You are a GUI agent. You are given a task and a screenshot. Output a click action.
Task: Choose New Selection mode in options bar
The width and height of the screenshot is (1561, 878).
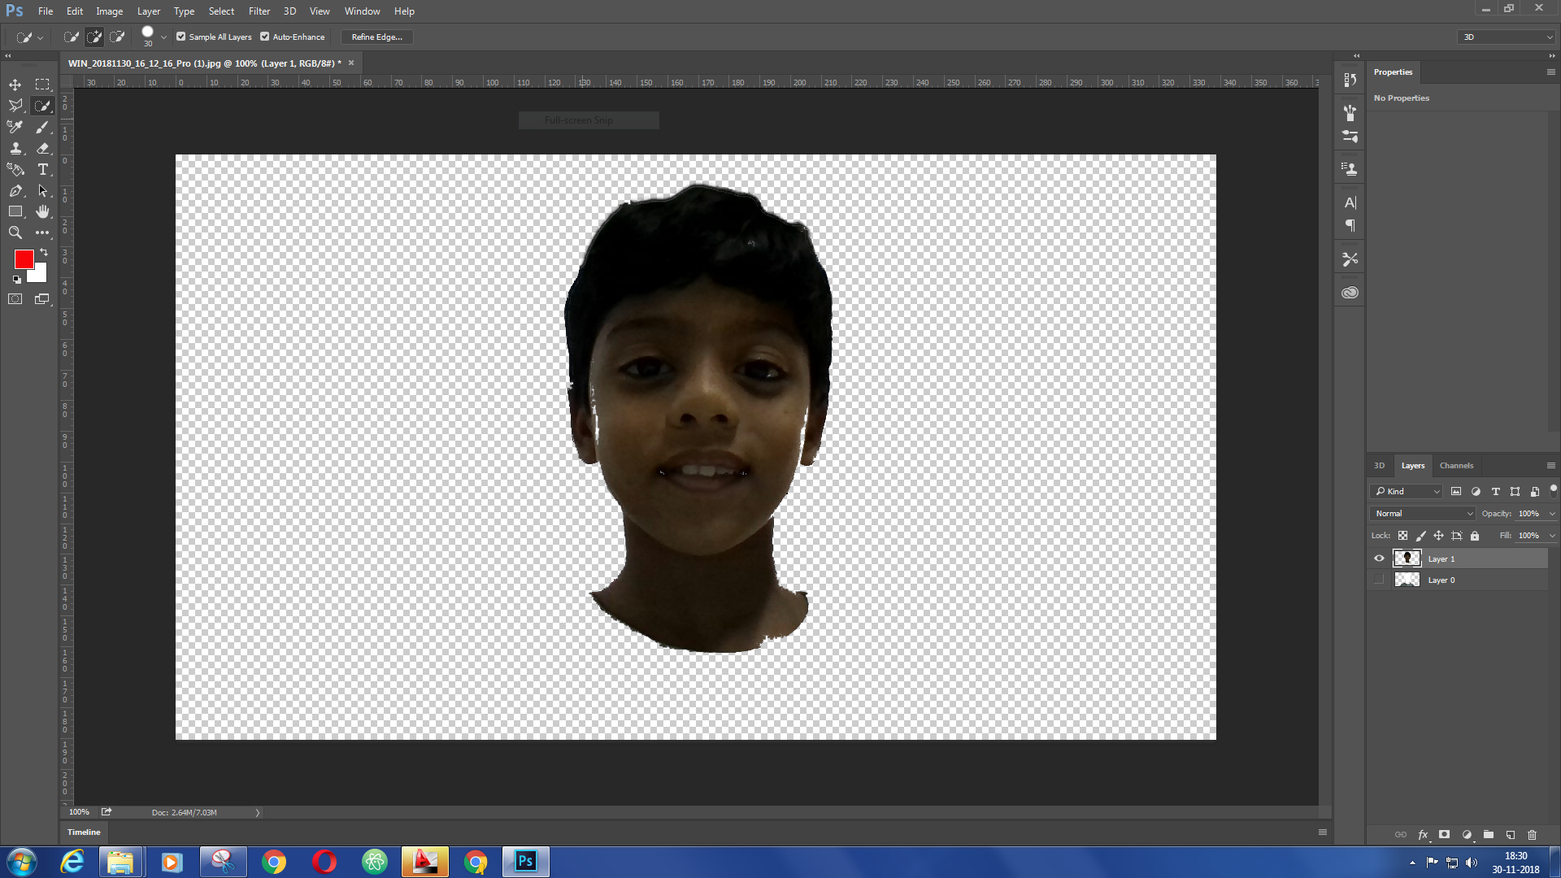pos(72,37)
